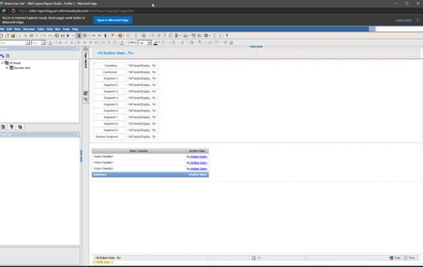Image resolution: width=423 pixels, height=267 pixels.
Task: Click the Open in Microsoft Edge button
Action: (x=113, y=20)
